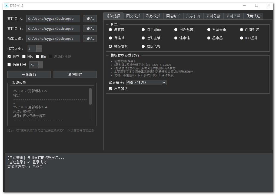Toggle the 伪造时长 checkbox
Image resolution: width=276 pixels, height=195 pixels.
(9, 65)
